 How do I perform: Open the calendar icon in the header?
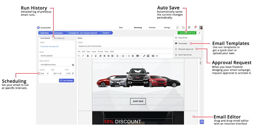(189, 28)
